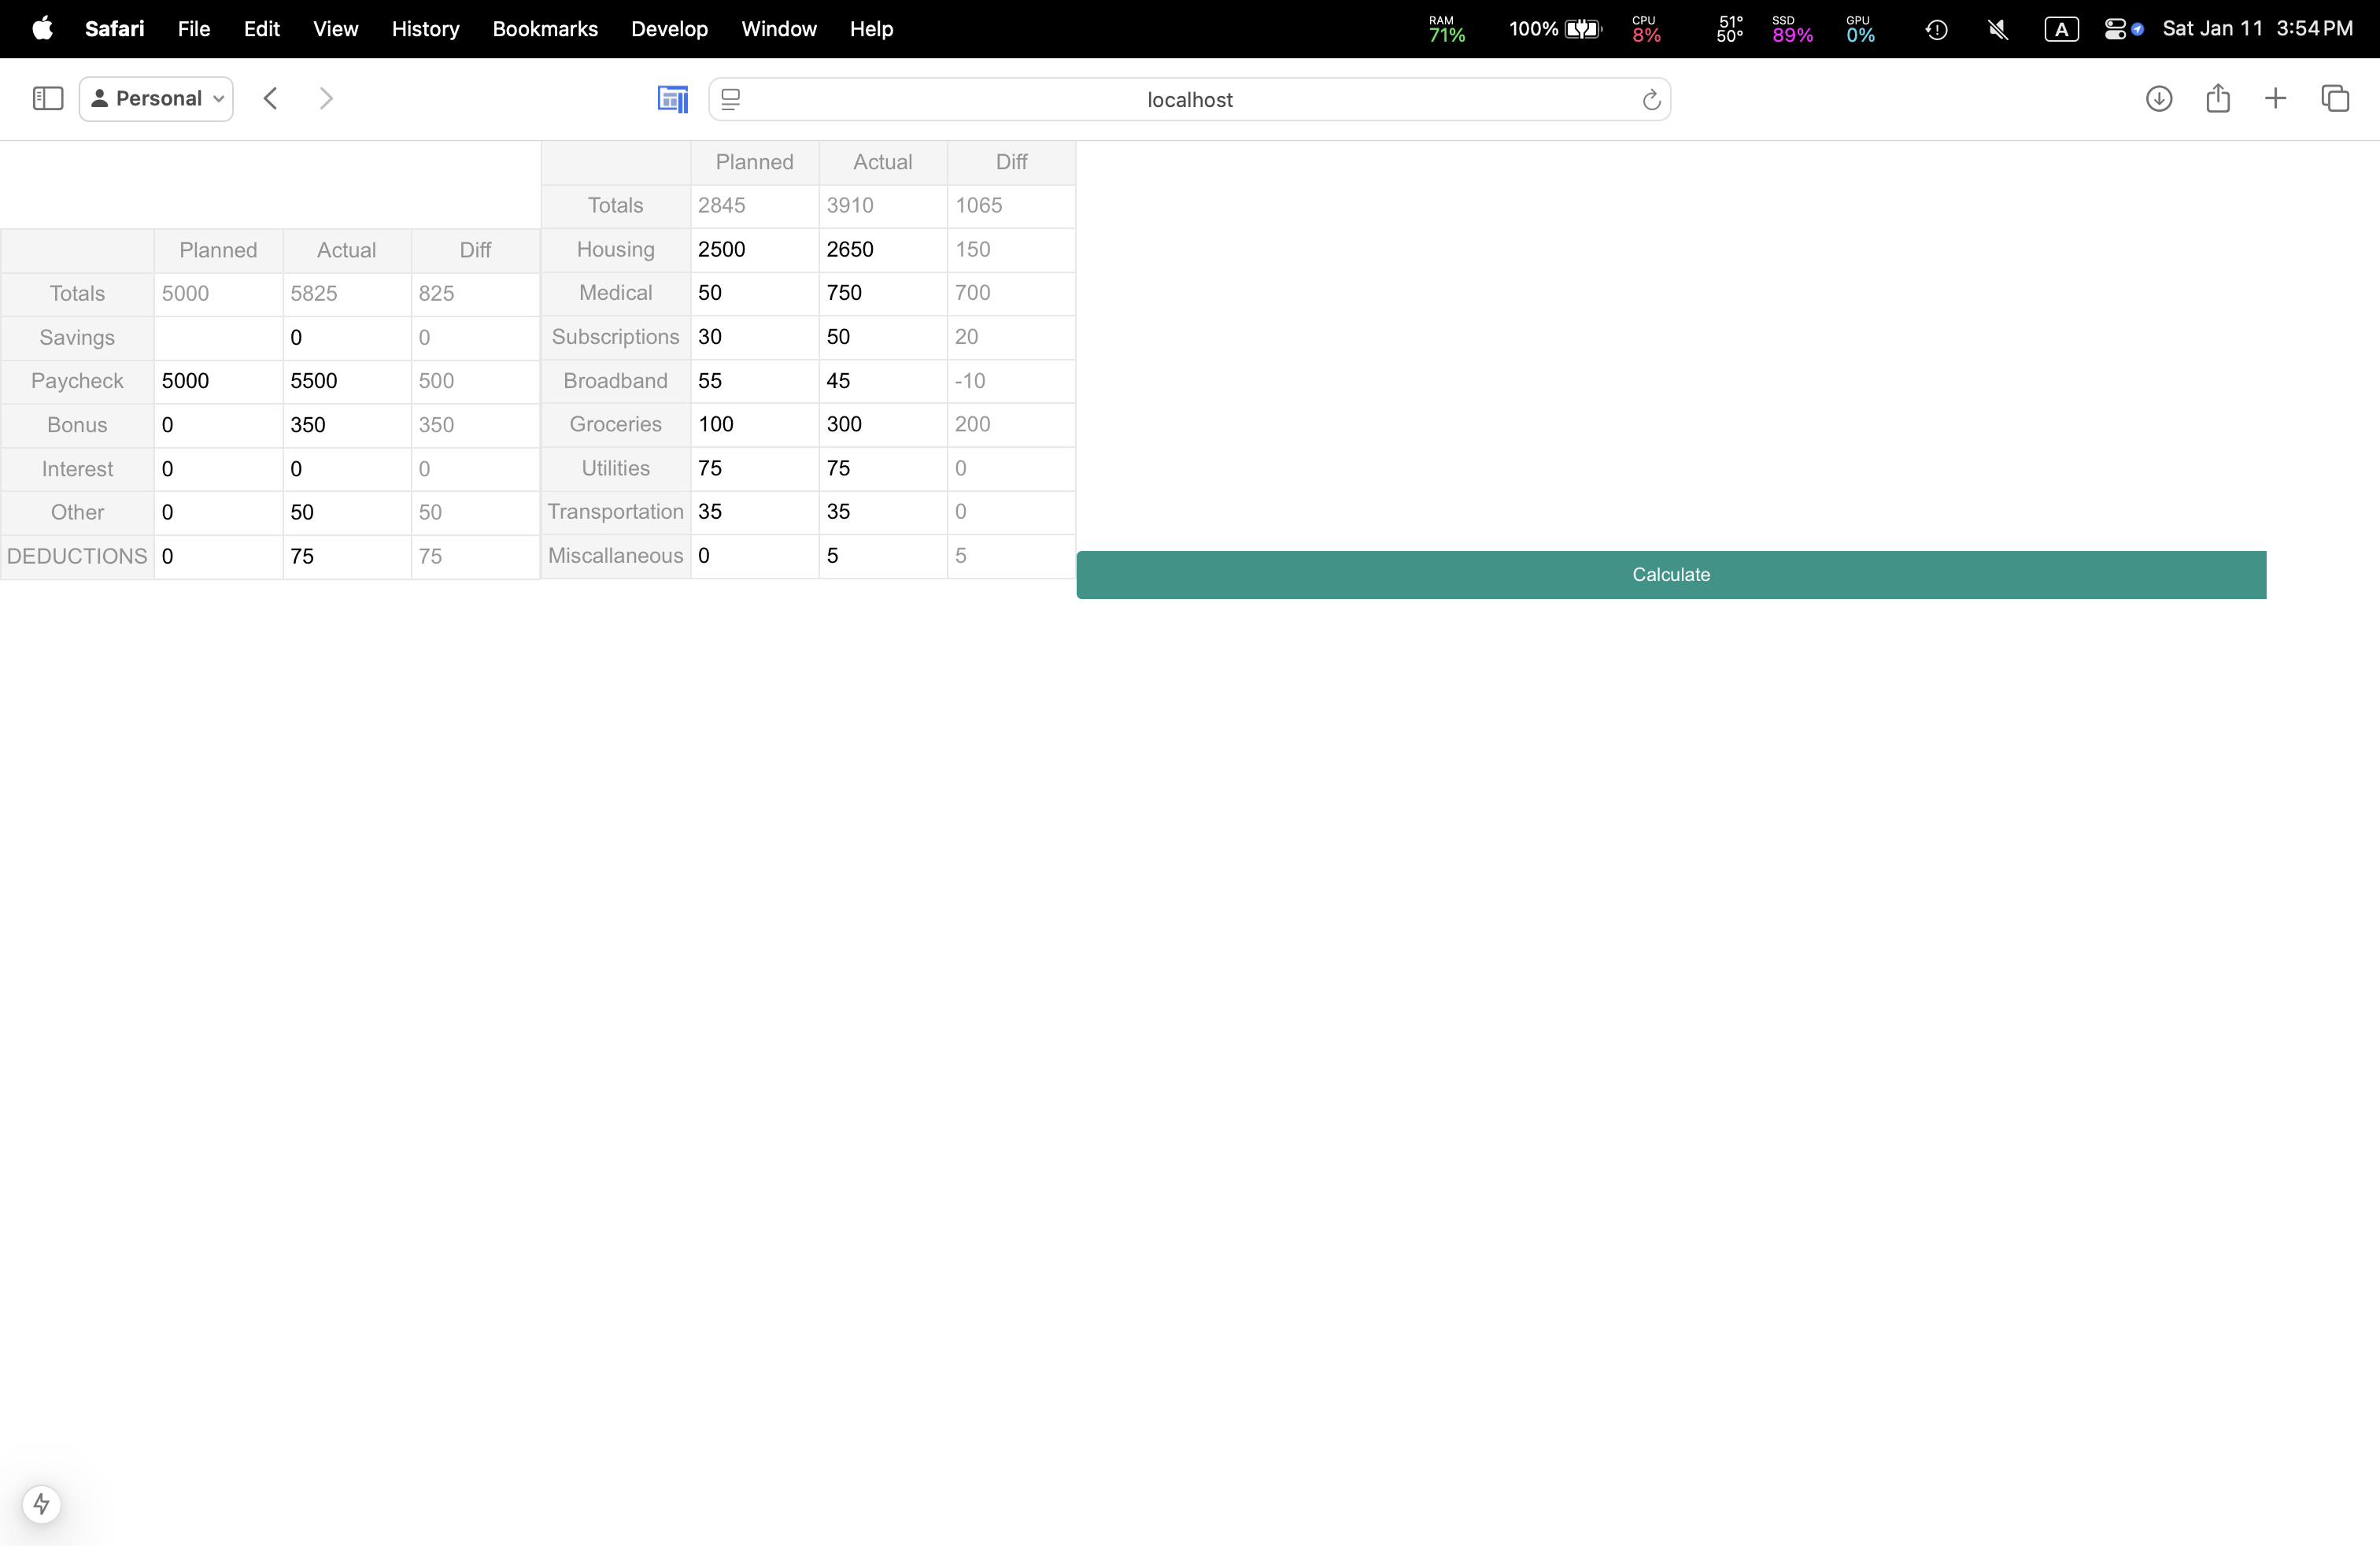Open a new tab with plus icon
This screenshot has width=2380, height=1546.
tap(2275, 98)
